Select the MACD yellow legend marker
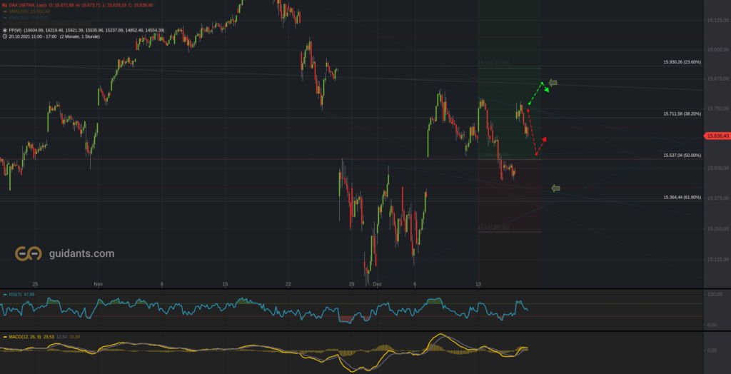 click(5, 337)
